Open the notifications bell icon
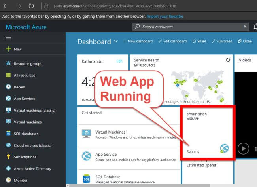The width and height of the screenshot is (257, 187). coord(255,27)
